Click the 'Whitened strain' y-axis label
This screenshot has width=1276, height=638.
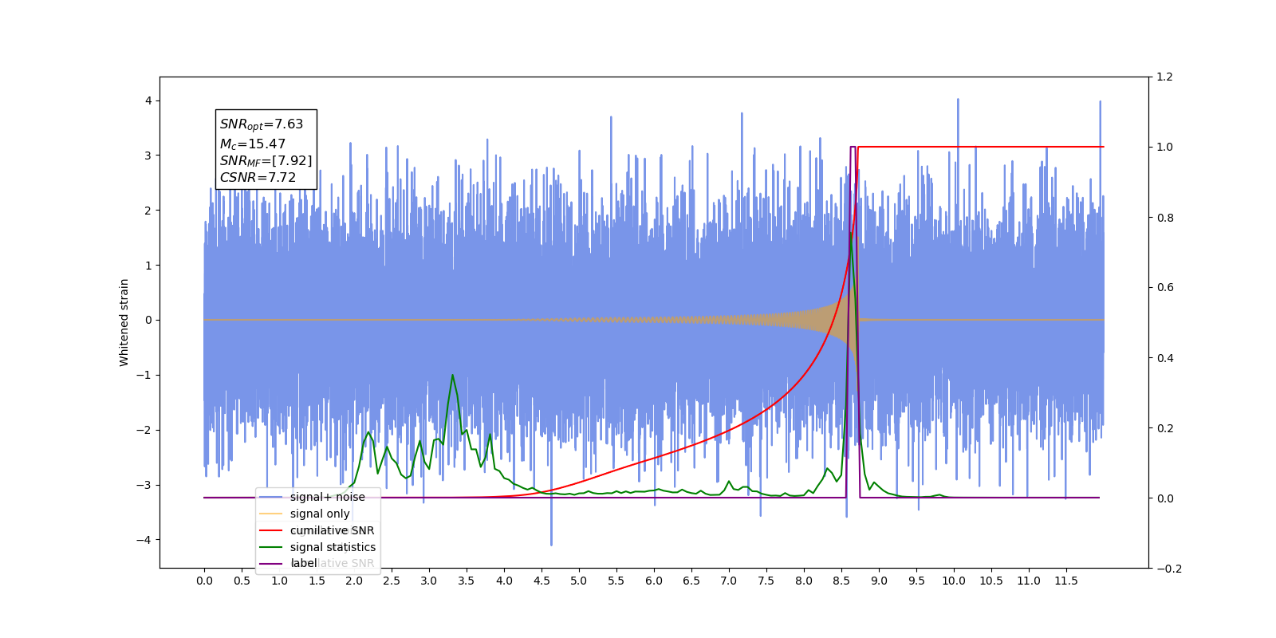tap(124, 322)
